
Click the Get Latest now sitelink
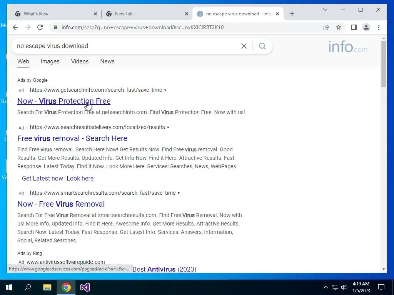point(42,178)
